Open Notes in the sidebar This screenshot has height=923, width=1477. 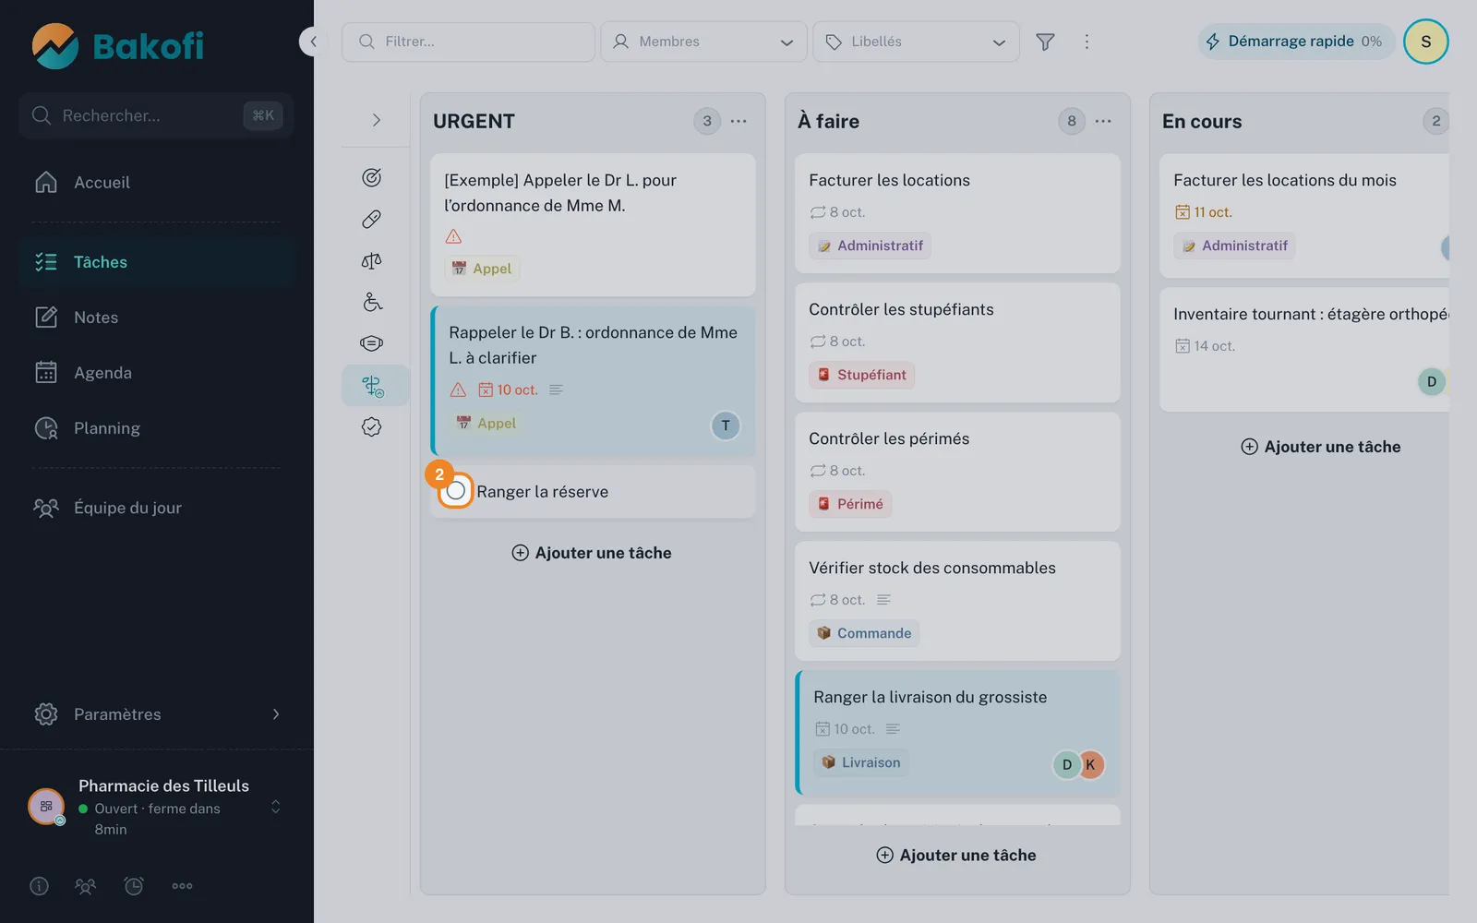157,318
